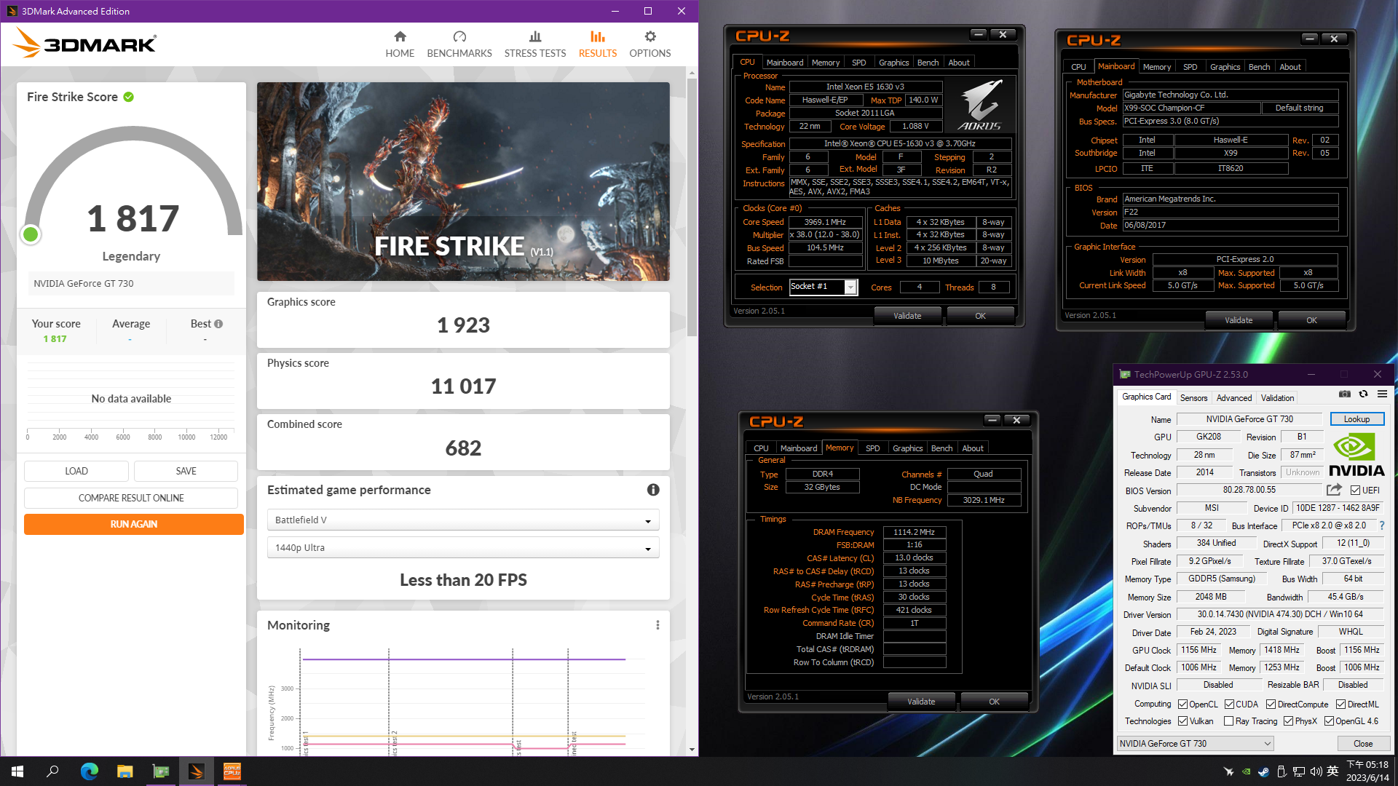Open volume speaker tray icon
Image resolution: width=1398 pixels, height=786 pixels.
pyautogui.click(x=1316, y=771)
